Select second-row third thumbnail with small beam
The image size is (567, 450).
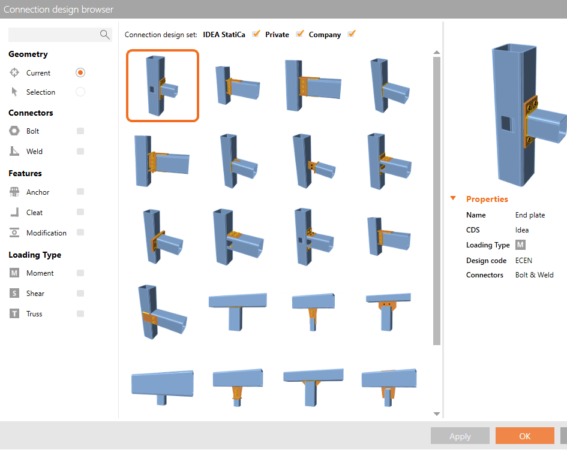point(314,161)
